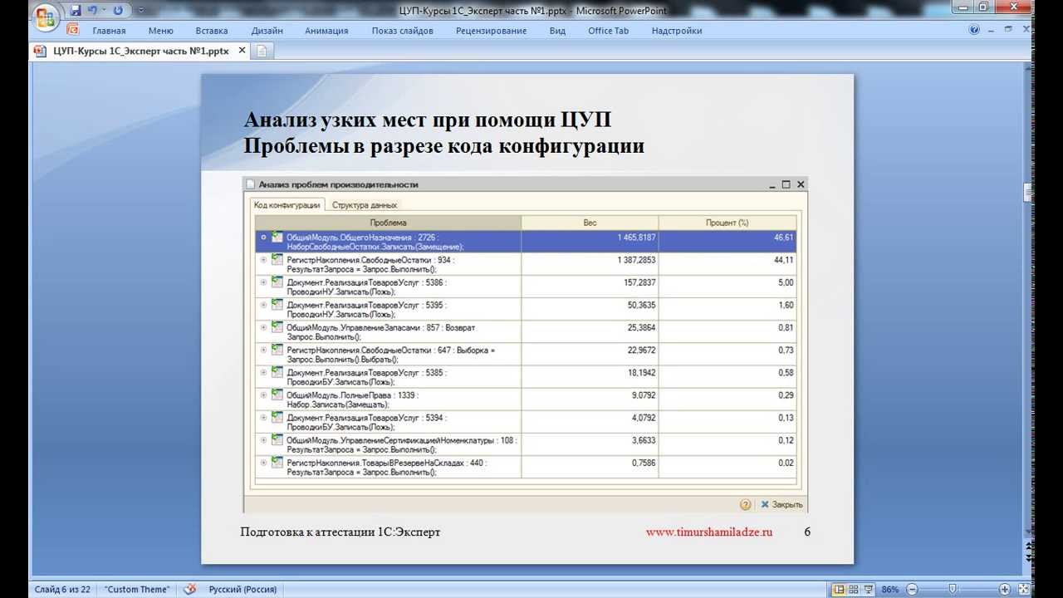Click the zoom slider handle
This screenshot has height=598, width=1063.
click(953, 590)
